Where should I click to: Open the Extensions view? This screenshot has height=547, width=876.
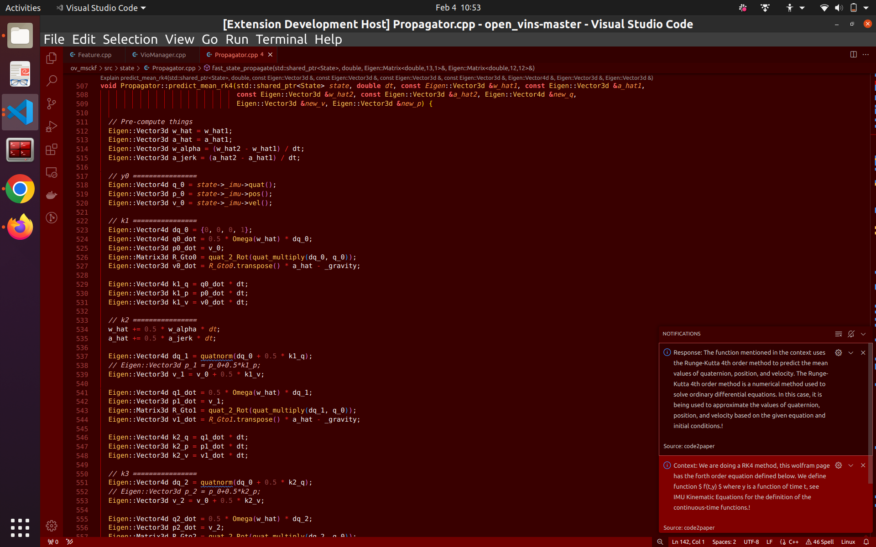tap(52, 150)
